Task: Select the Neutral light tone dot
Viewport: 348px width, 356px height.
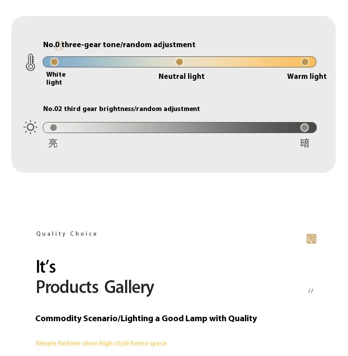Action: coord(179,62)
